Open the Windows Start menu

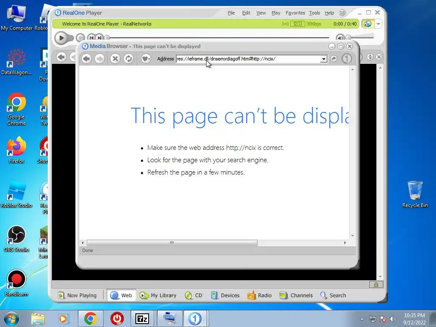pos(11,318)
